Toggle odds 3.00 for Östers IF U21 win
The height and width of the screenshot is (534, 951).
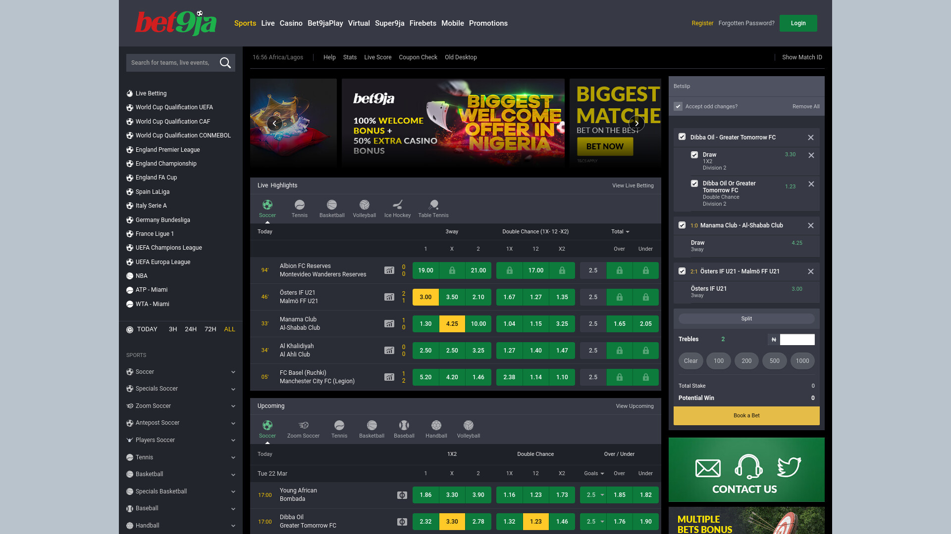425,297
